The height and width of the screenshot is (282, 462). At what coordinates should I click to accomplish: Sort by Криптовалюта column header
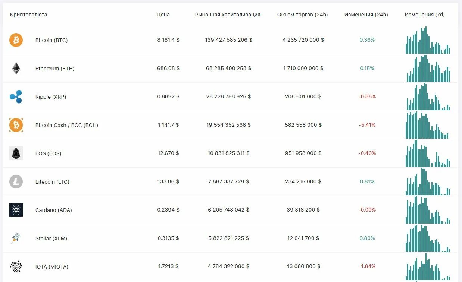point(29,15)
